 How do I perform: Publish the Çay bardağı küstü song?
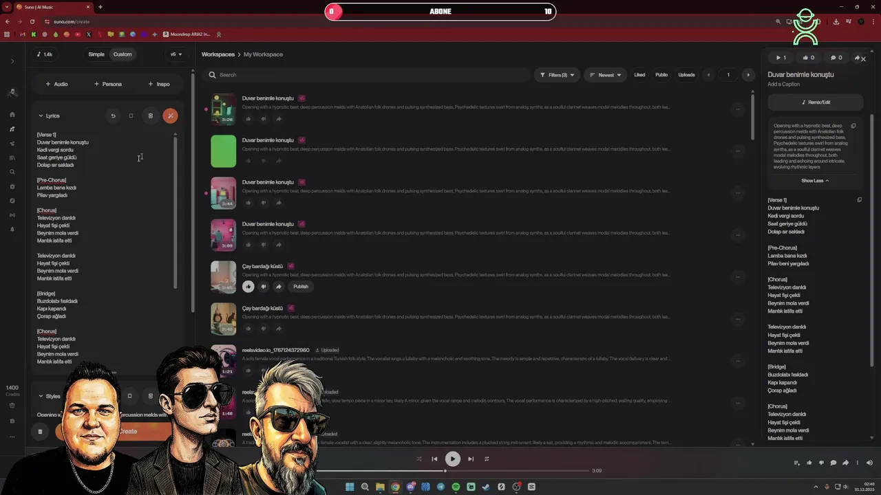coord(301,286)
